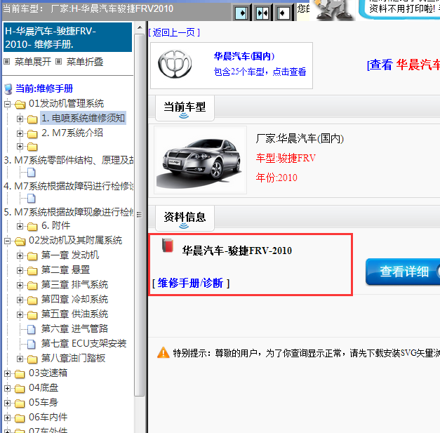Click the 菜单展开 expand menu icon
440x433 pixels.
tap(7, 62)
